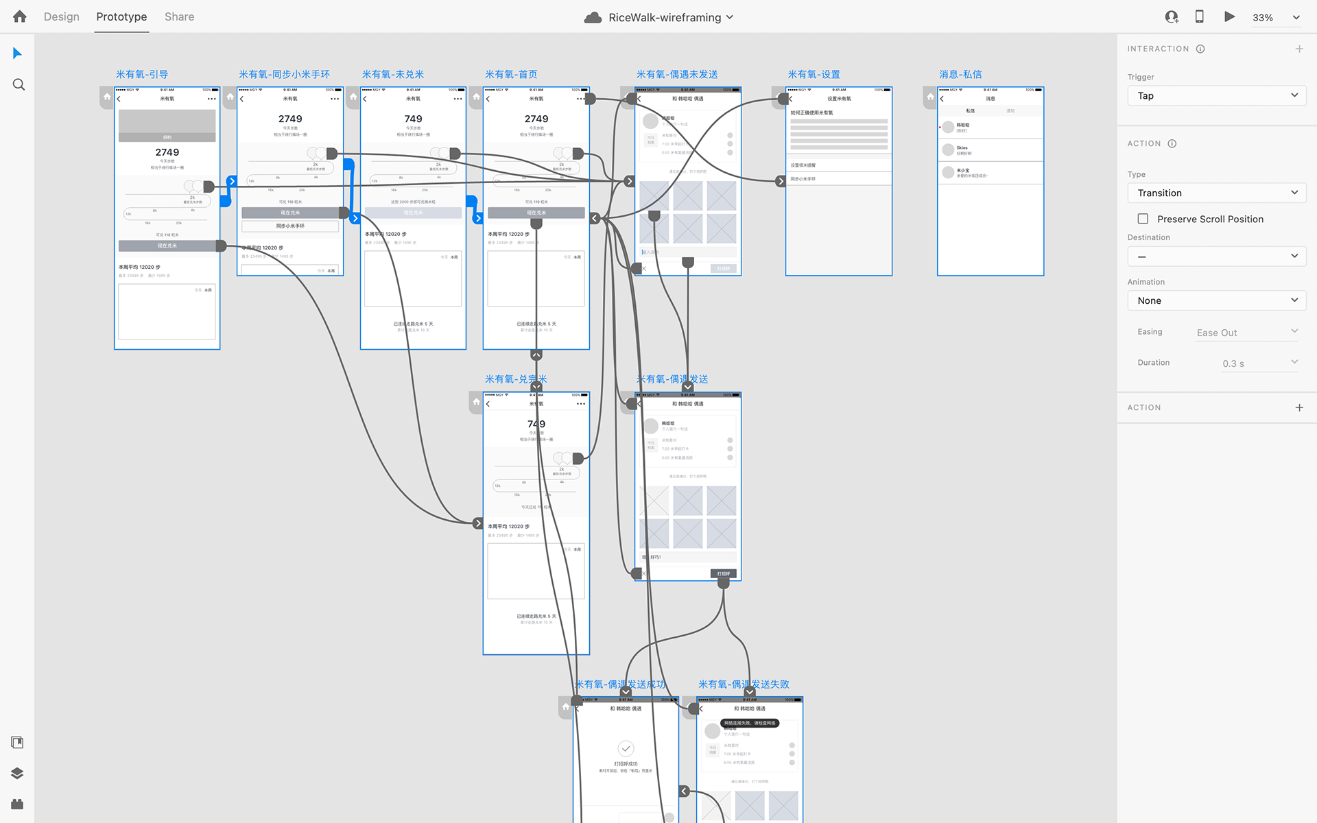
Task: Click the blue connector arrow on 米有氧-首页 artboard
Action: 478,219
